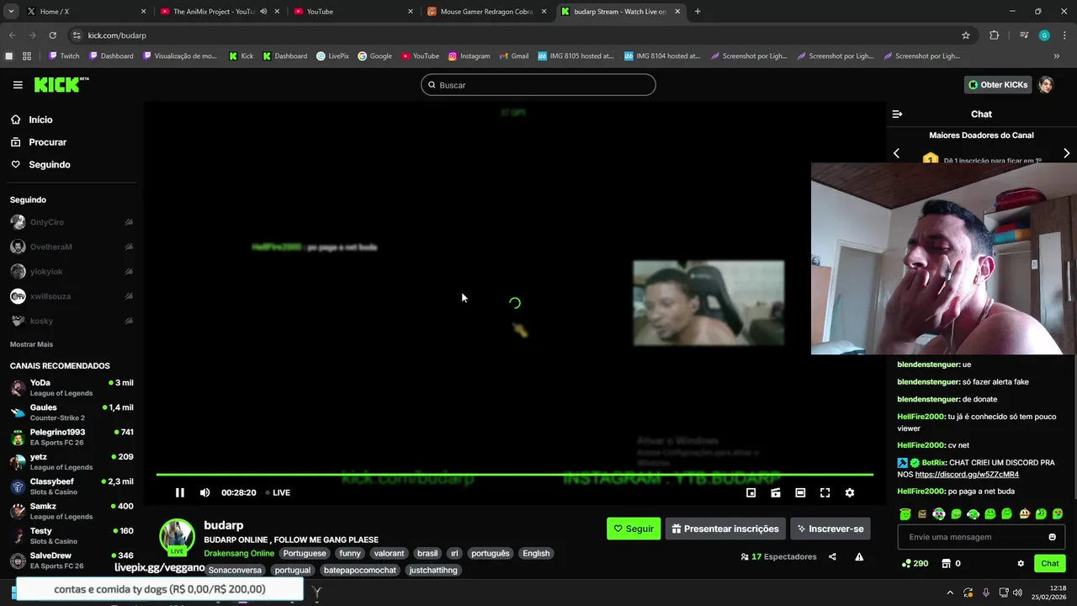This screenshot has height=606, width=1077.
Task: Click the Inscrever-se button
Action: click(x=830, y=529)
